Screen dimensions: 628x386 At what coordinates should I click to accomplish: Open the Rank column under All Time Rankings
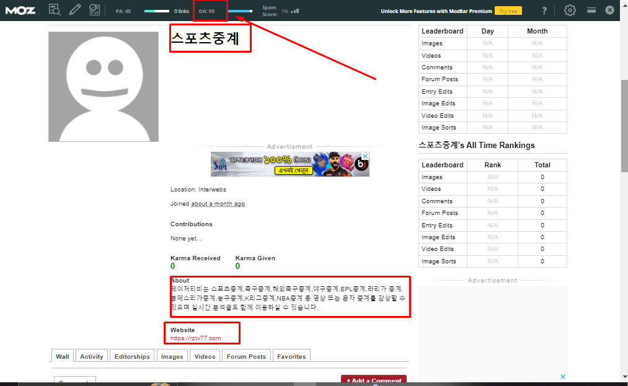(x=492, y=165)
